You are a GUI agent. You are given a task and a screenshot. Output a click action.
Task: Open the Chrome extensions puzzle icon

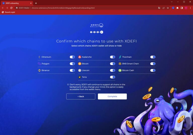[x=177, y=8]
